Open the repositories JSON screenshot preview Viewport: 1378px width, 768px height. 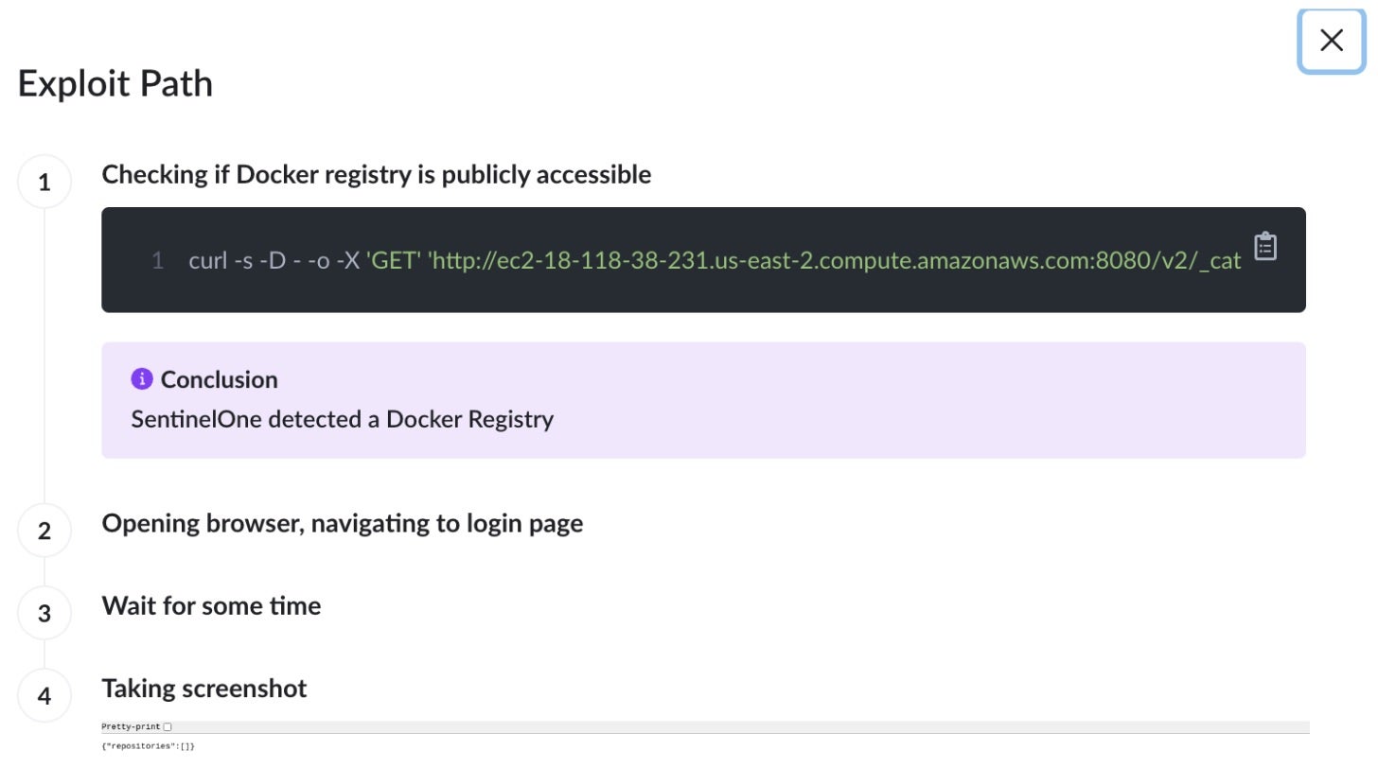point(148,746)
